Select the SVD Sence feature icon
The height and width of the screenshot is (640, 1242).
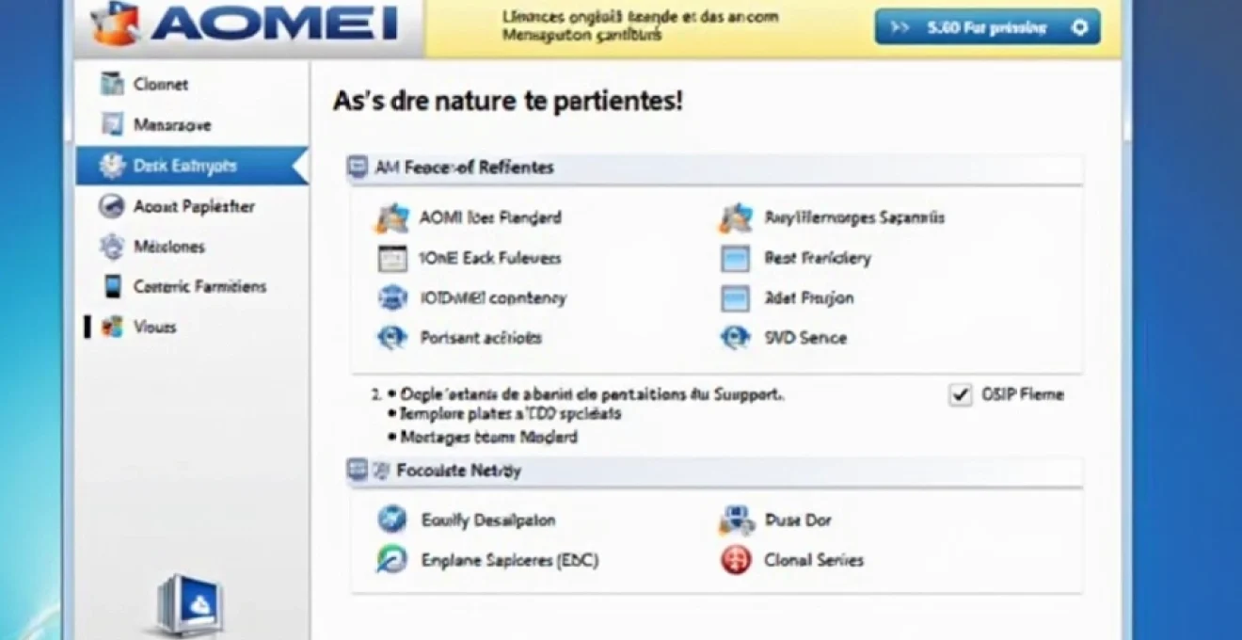(x=735, y=337)
